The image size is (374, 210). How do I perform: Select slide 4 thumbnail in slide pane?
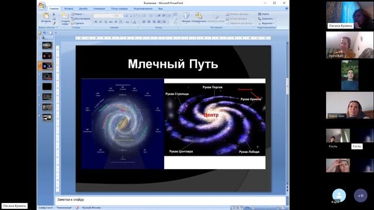tap(47, 76)
